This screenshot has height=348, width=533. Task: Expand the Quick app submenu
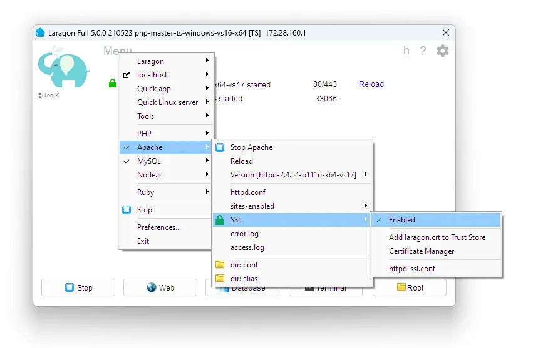coord(154,89)
